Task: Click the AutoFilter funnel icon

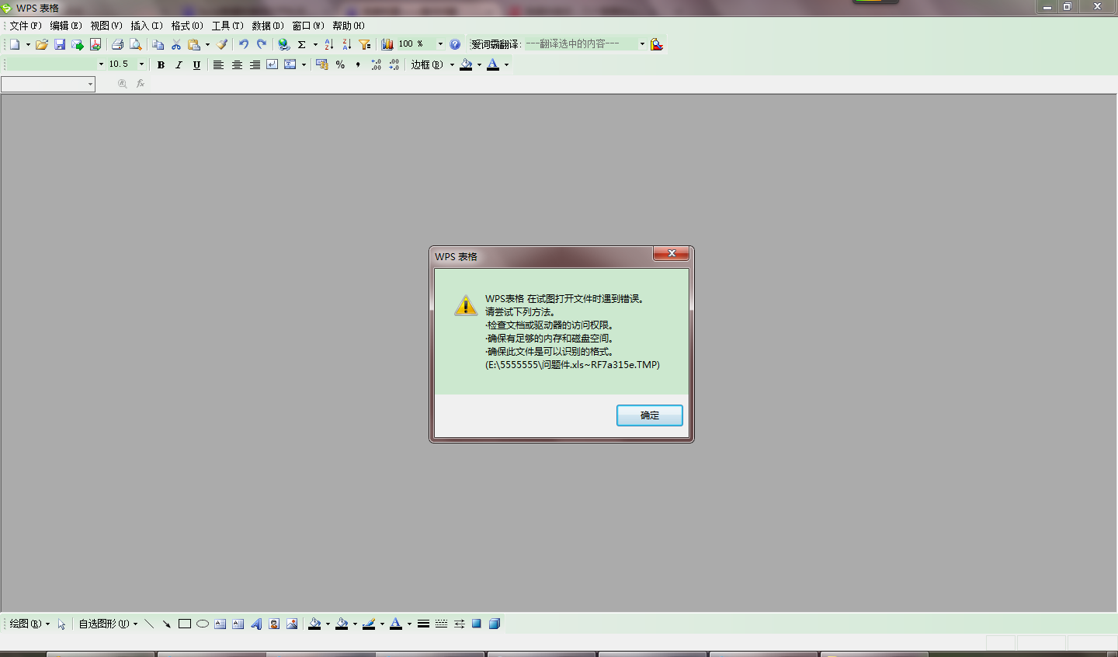Action: 365,44
